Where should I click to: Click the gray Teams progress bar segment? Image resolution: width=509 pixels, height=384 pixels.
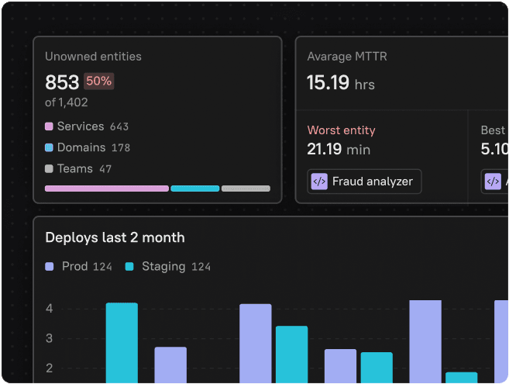pyautogui.click(x=246, y=189)
